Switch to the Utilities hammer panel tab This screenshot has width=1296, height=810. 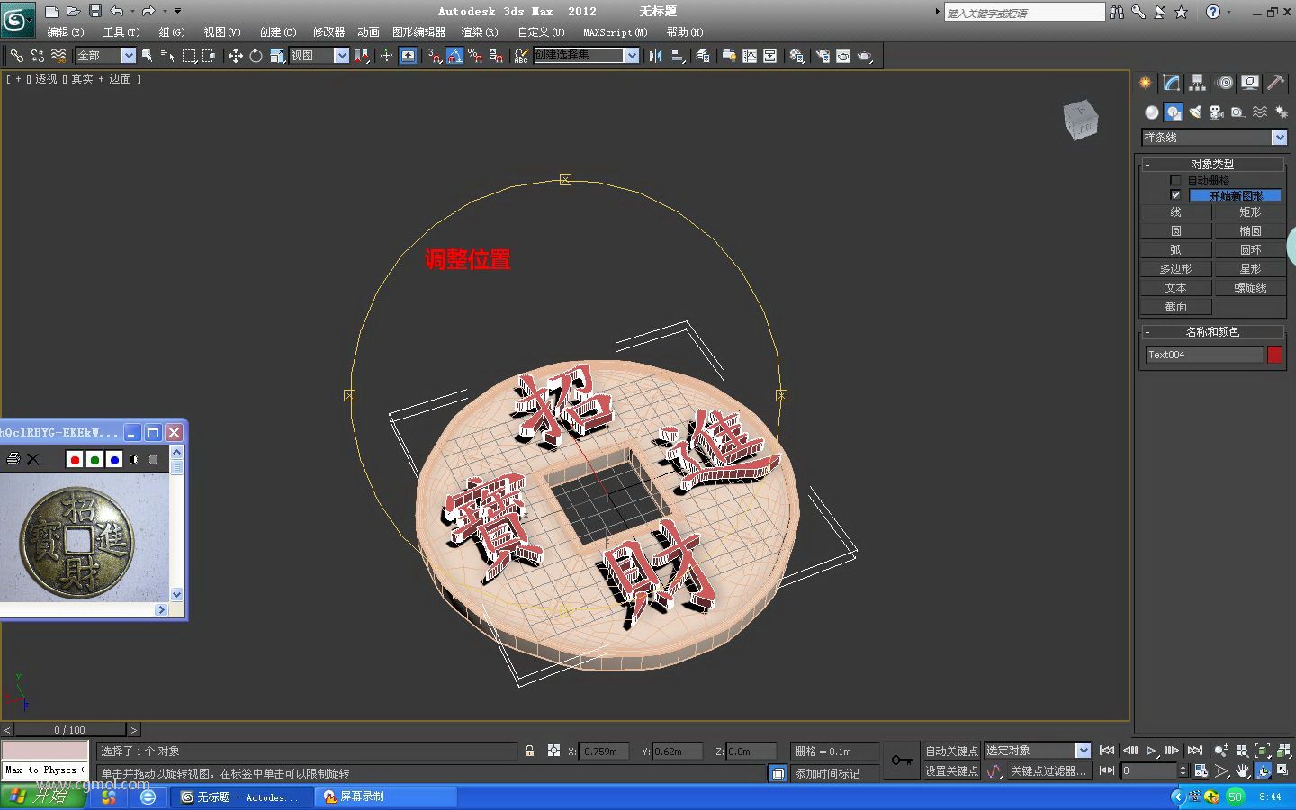coord(1275,83)
